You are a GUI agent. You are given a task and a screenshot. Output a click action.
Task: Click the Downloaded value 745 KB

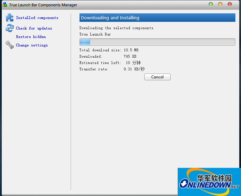pos(130,56)
